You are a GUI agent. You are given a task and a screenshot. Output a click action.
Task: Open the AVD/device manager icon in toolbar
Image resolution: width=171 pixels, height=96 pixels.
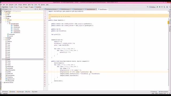coord(164,7)
